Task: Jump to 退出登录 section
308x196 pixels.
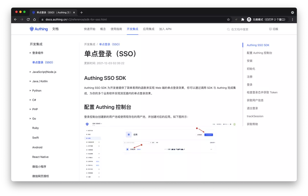Action: point(252,108)
